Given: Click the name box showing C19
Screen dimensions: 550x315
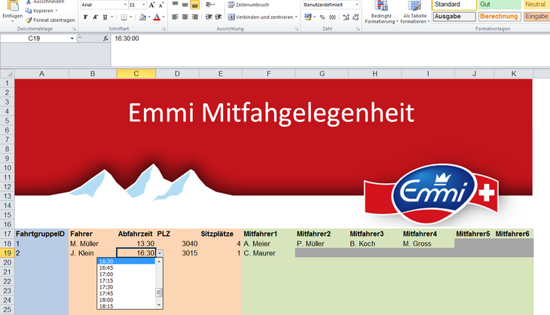Looking at the screenshot, I should coord(35,38).
